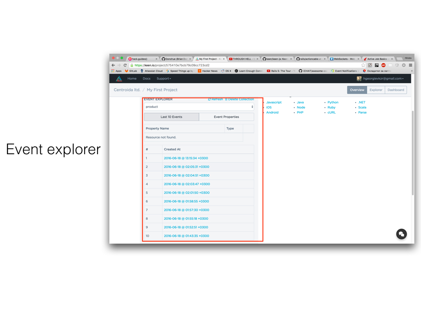The image size is (421, 315).
Task: Select the Overview view button
Action: [357, 90]
